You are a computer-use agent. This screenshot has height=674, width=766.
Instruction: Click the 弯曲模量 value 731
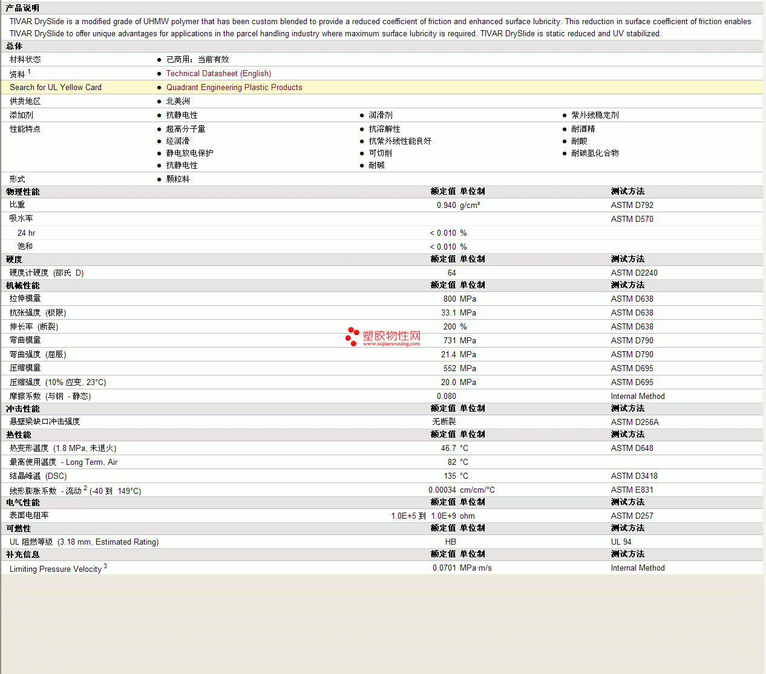450,340
